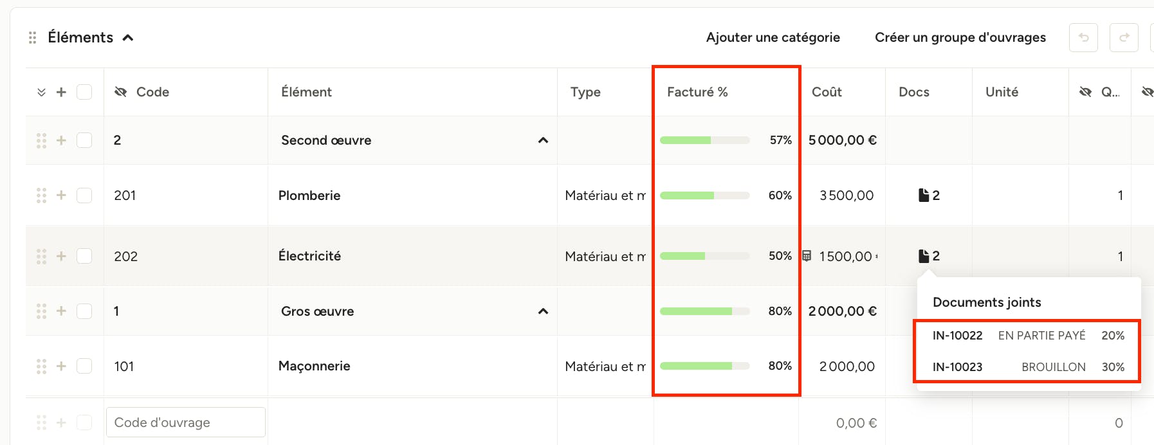Image resolution: width=1154 pixels, height=445 pixels.
Task: Click the undo arrow button
Action: (x=1083, y=38)
